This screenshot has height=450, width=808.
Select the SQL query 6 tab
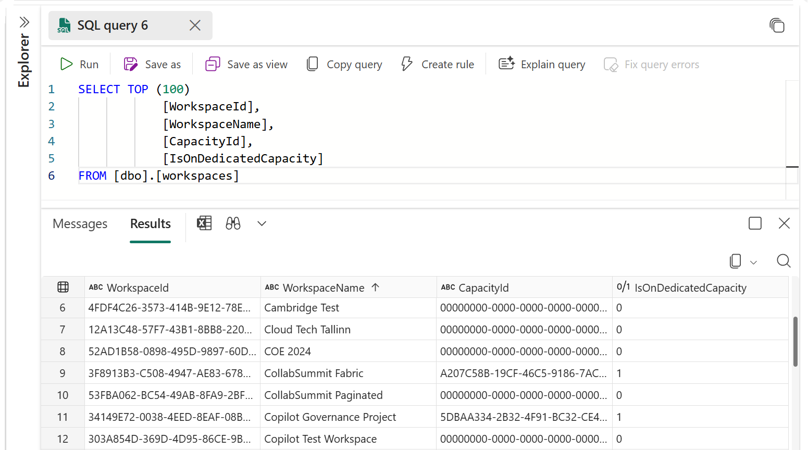(x=130, y=26)
